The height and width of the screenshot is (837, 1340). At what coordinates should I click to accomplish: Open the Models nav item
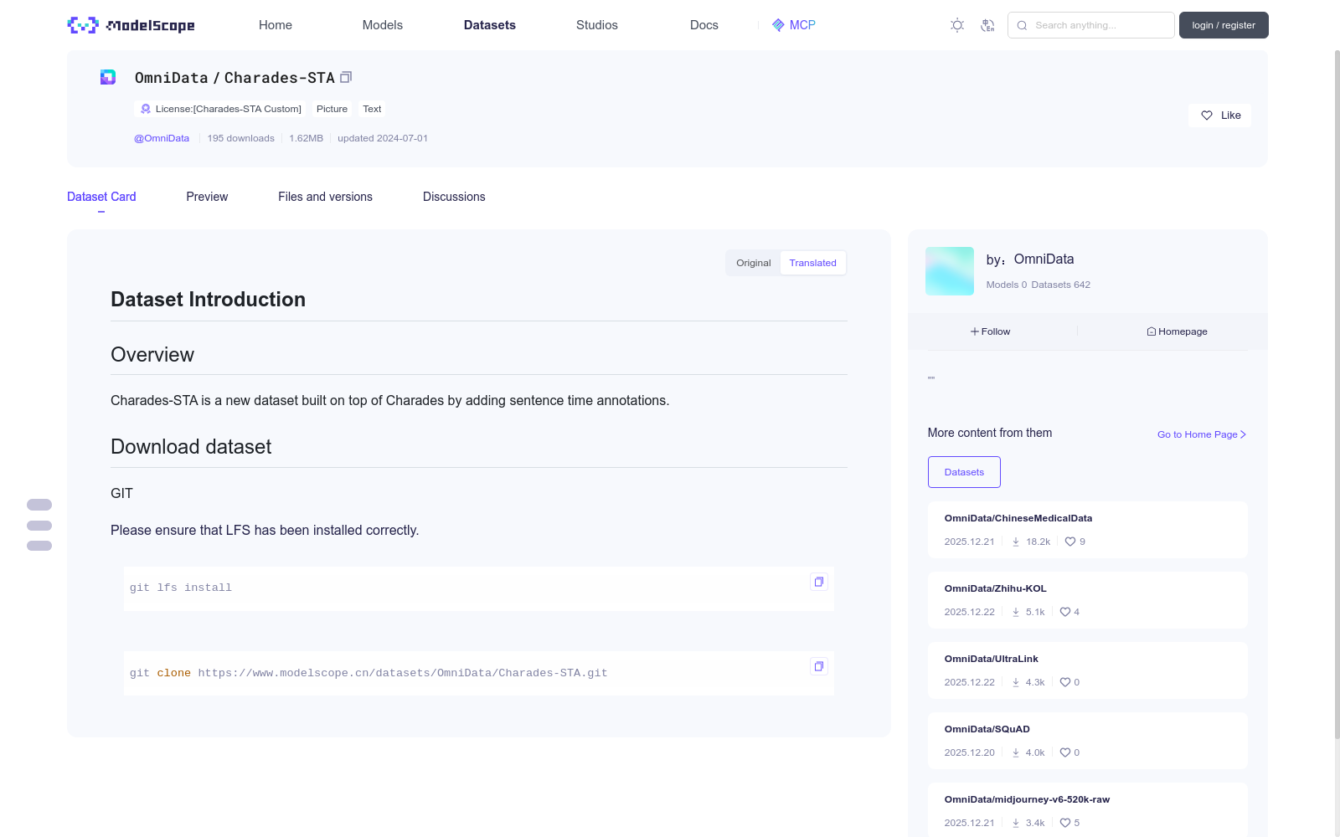pos(383,25)
